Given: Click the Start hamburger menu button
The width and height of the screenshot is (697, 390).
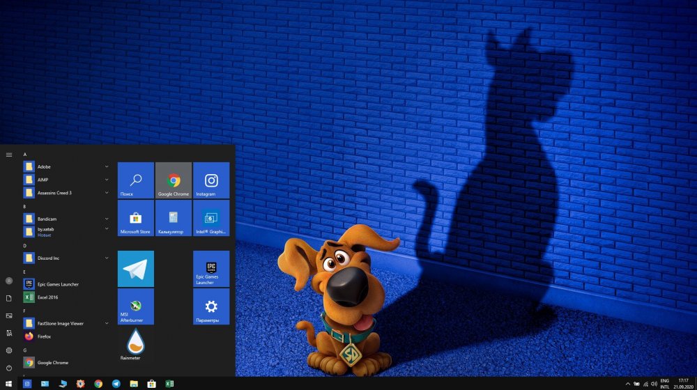Looking at the screenshot, I should point(9,155).
